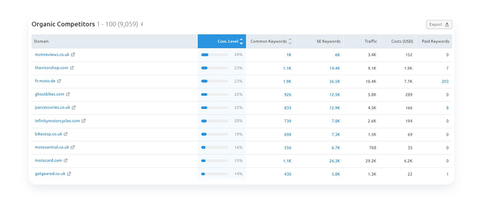Open external link icon next to infinitymotorcycles.com
The height and width of the screenshot is (201, 483).
click(84, 121)
